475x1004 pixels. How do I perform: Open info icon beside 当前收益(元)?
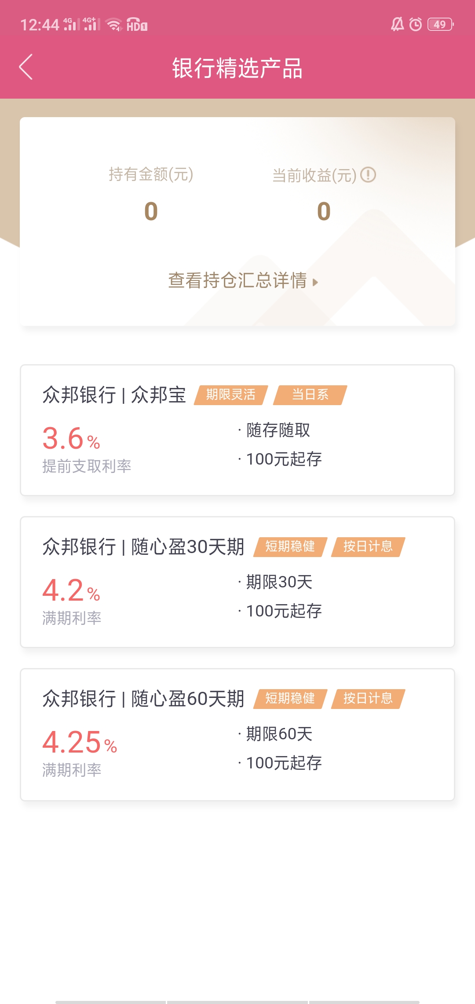coord(368,175)
